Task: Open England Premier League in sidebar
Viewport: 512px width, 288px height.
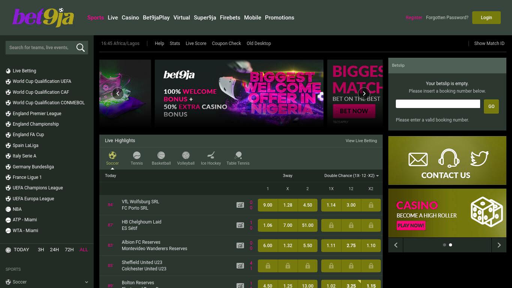Action: click(37, 114)
